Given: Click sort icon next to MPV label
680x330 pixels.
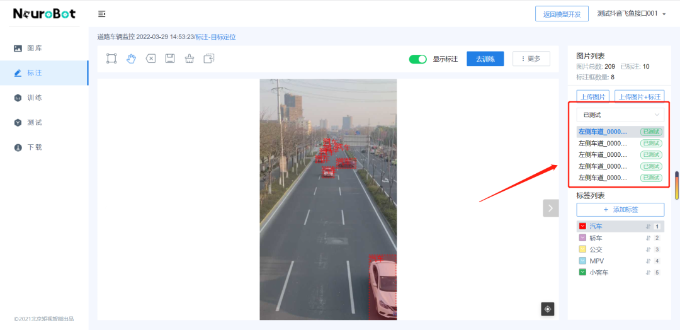Looking at the screenshot, I should click(x=649, y=261).
